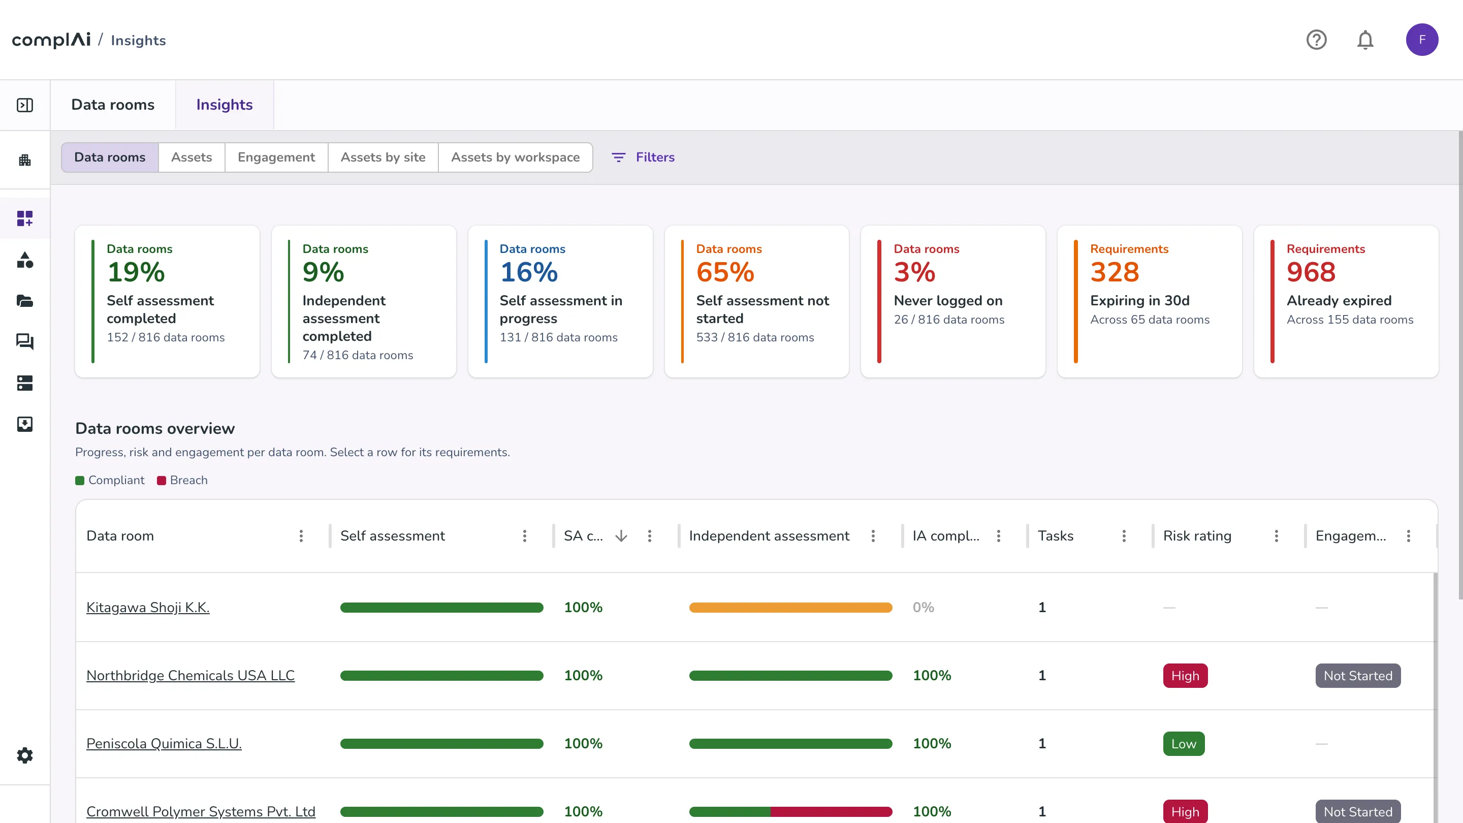This screenshot has width=1463, height=823.
Task: Open Independent assessment column options menu
Action: tap(873, 535)
